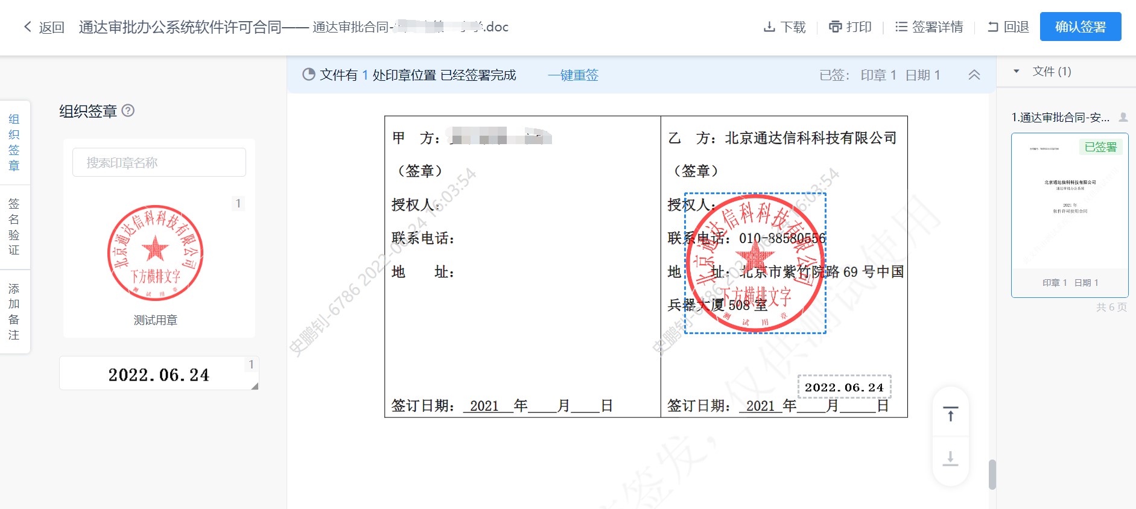Screen dimensions: 1136x509
Task: Collapse the 文件 (1) list arrow
Action: click(x=1017, y=71)
